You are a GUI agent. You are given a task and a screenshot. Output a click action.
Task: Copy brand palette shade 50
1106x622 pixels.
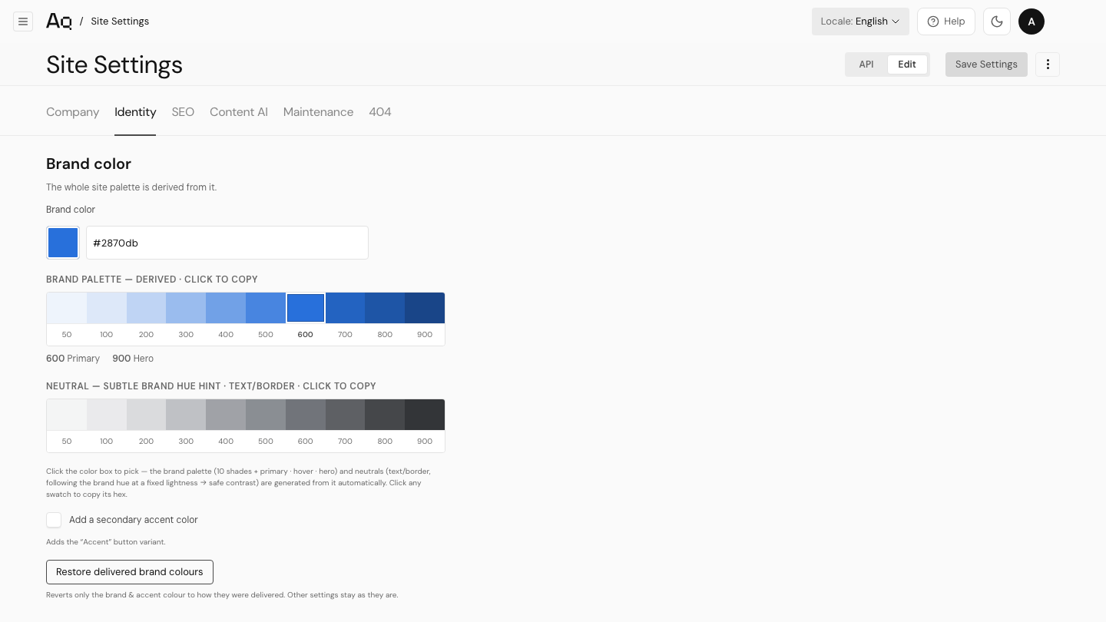(67, 308)
